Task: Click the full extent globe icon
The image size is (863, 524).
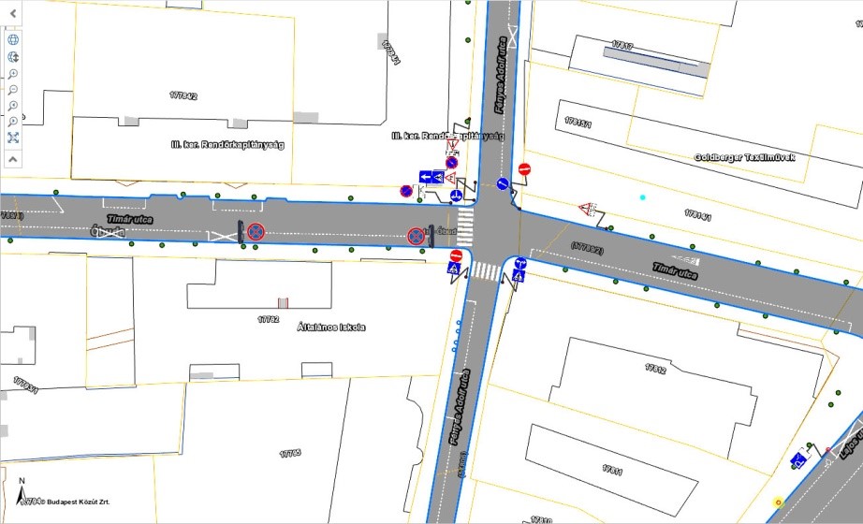Action: pyautogui.click(x=13, y=40)
